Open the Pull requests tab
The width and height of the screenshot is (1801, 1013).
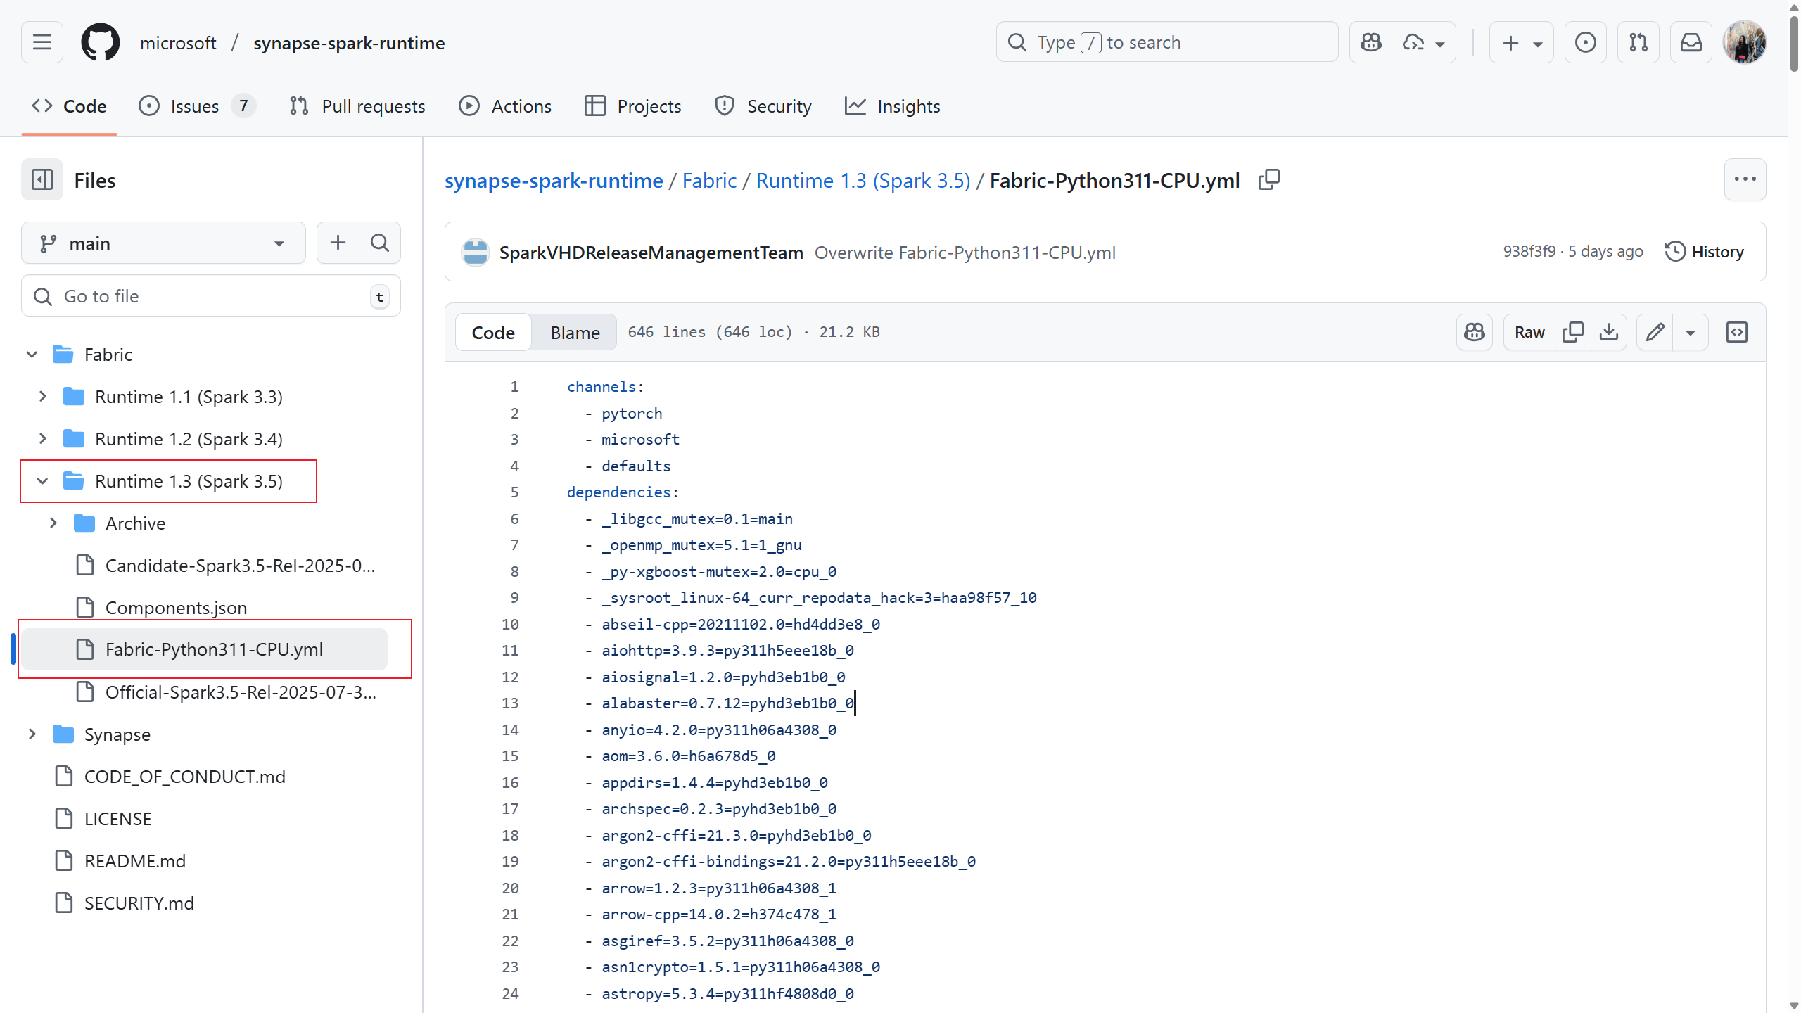[x=357, y=106]
